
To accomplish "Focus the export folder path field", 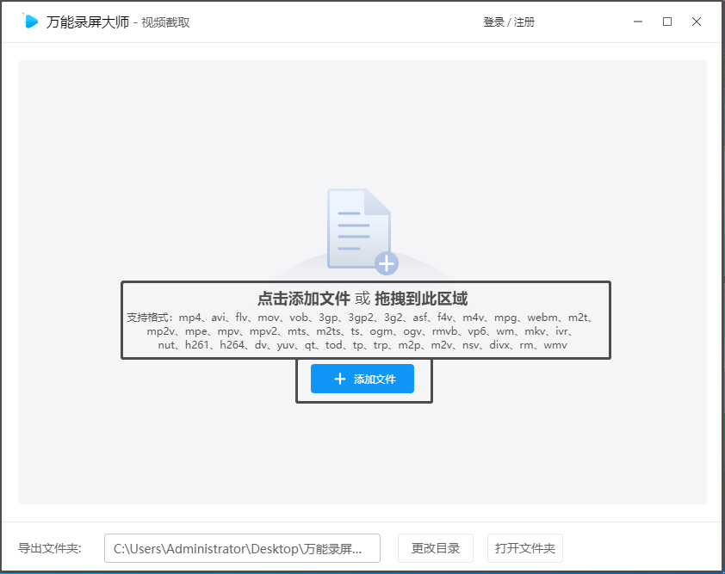I will coord(242,548).
